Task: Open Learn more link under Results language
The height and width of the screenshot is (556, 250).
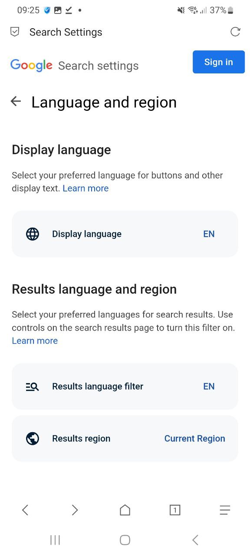Action: click(x=35, y=341)
